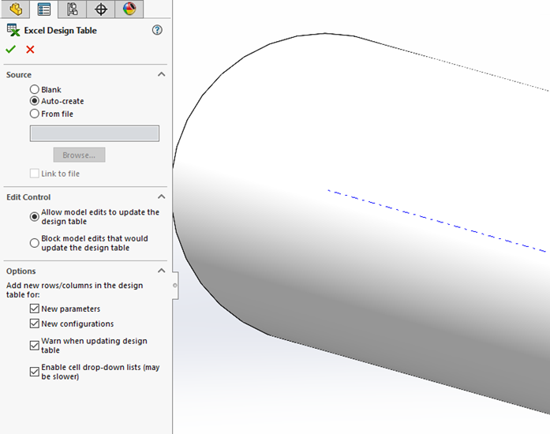Click the panel collapse handle
The width and height of the screenshot is (550, 434).
[175, 285]
